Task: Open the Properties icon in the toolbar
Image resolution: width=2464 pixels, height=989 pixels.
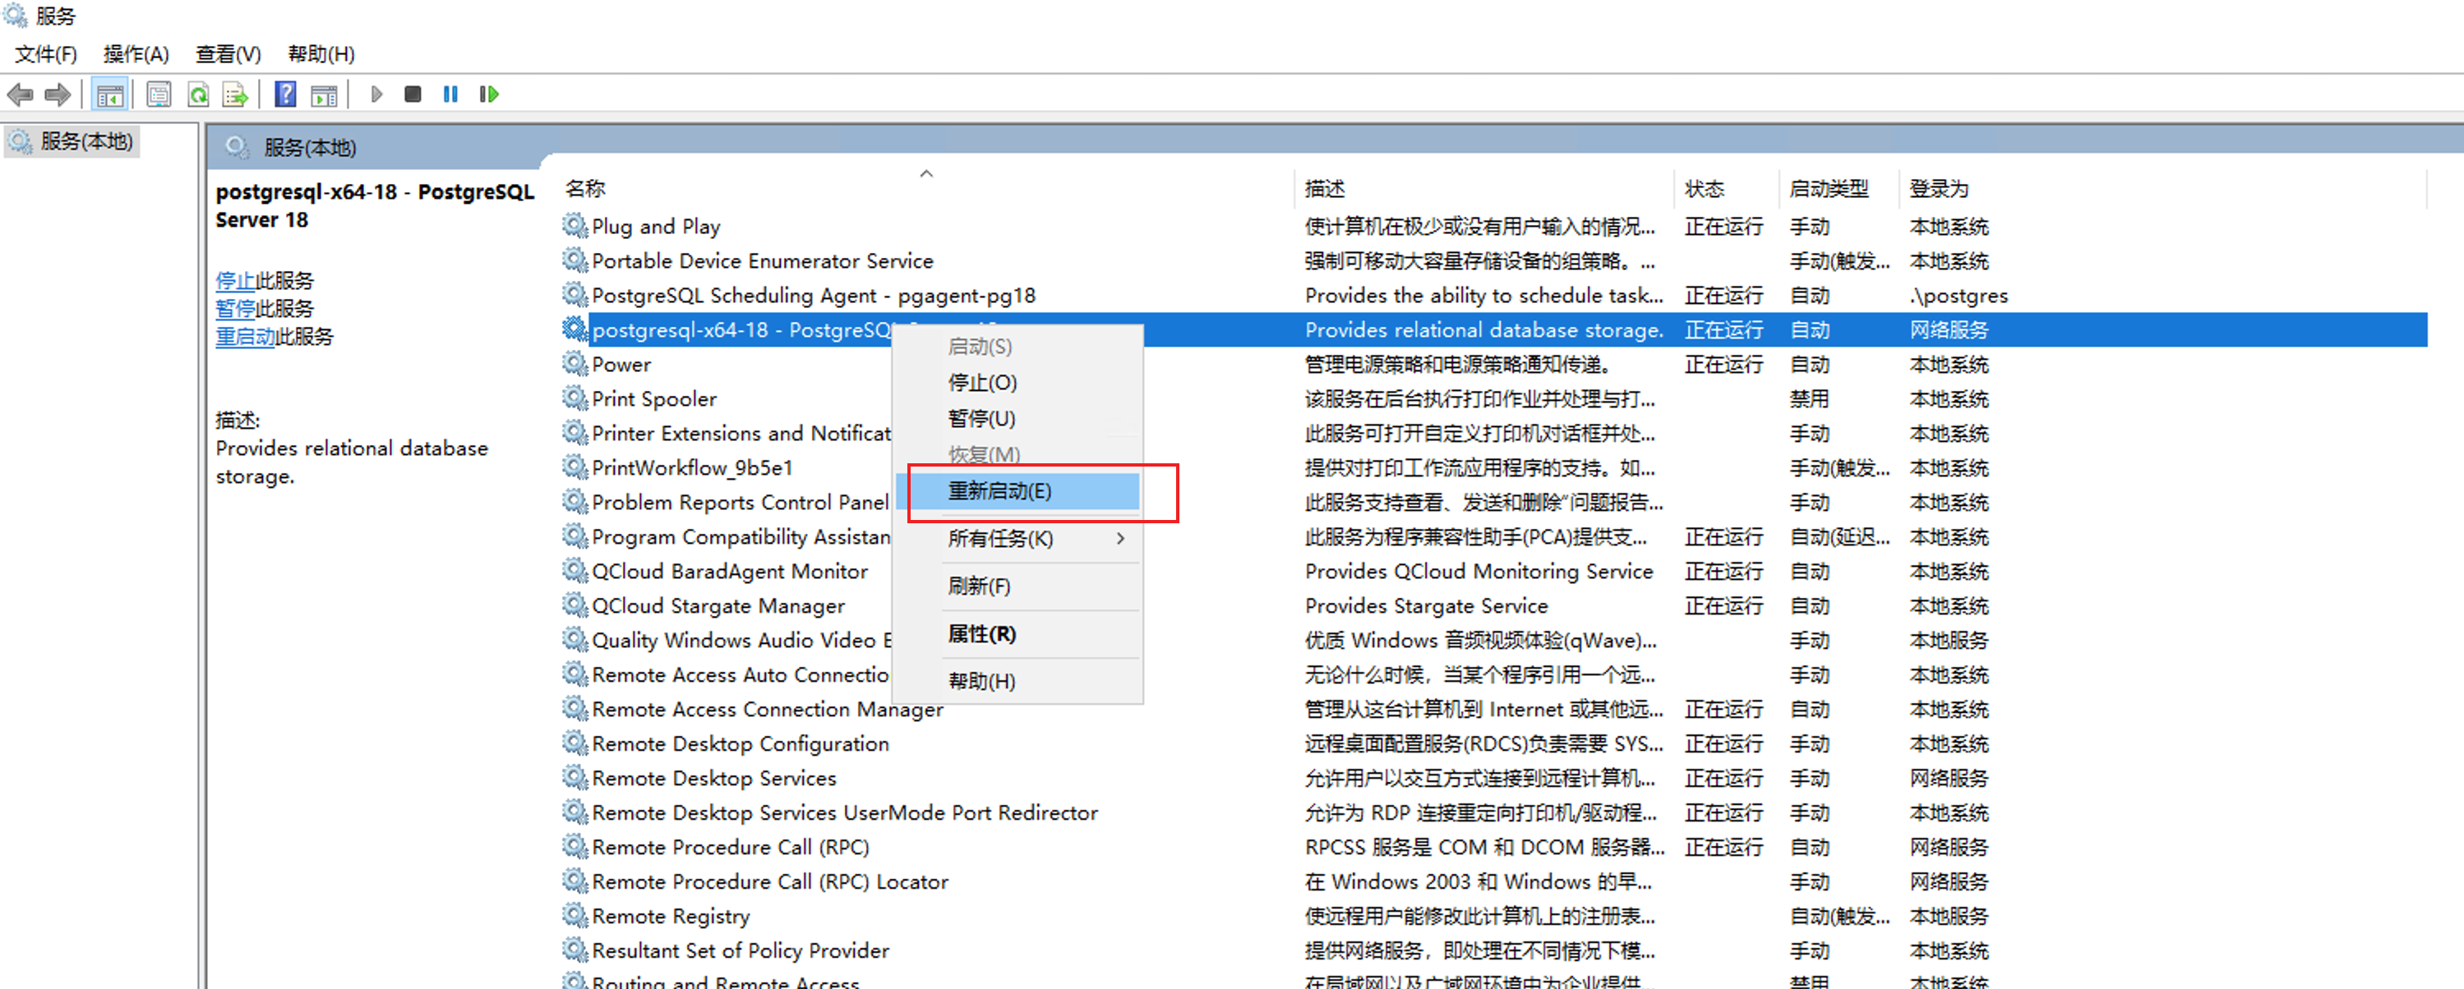Action: (158, 94)
